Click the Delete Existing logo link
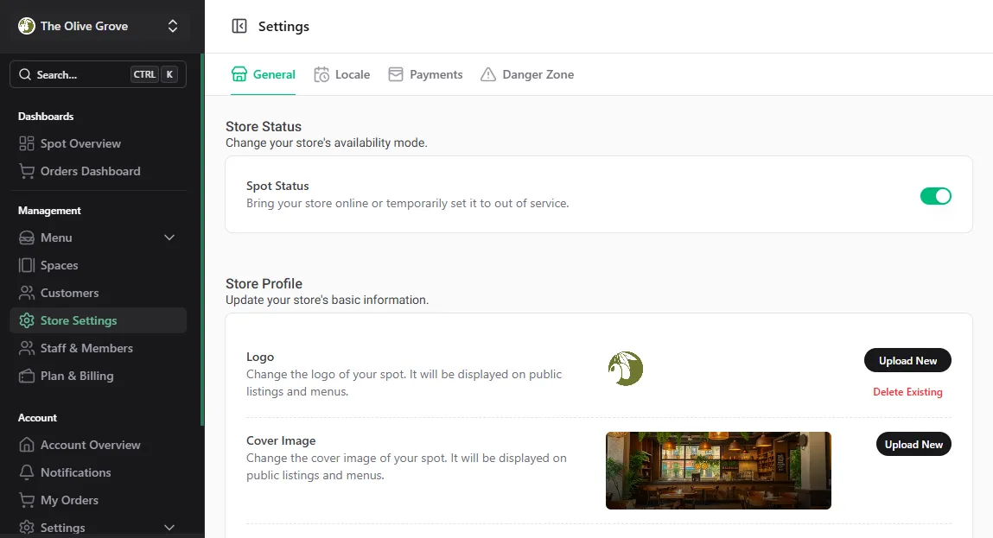The width and height of the screenshot is (993, 538). (907, 392)
